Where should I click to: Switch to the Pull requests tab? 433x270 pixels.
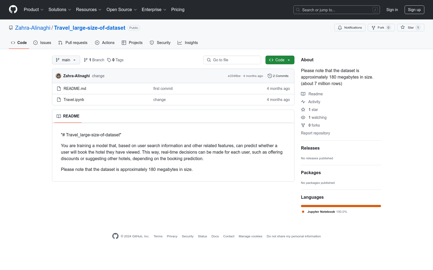pos(73,43)
